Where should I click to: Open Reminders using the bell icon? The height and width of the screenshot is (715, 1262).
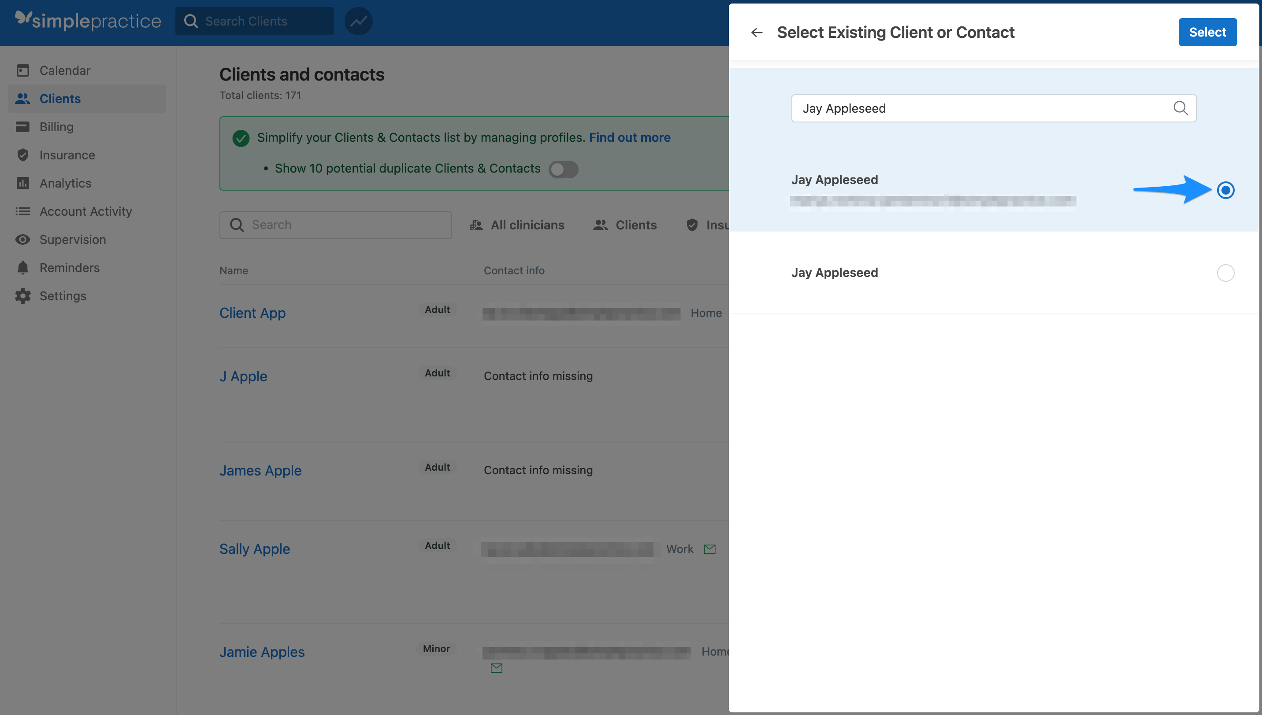coord(22,268)
